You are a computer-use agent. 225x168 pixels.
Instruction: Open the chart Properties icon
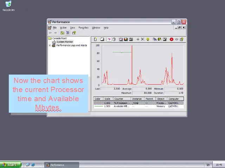[165, 39]
